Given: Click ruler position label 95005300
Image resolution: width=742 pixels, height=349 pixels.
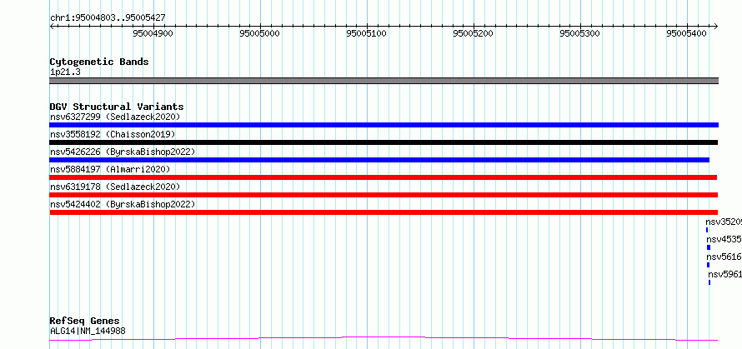Looking at the screenshot, I should click(x=579, y=33).
